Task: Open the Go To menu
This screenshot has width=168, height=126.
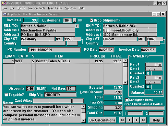Action: click(22, 8)
